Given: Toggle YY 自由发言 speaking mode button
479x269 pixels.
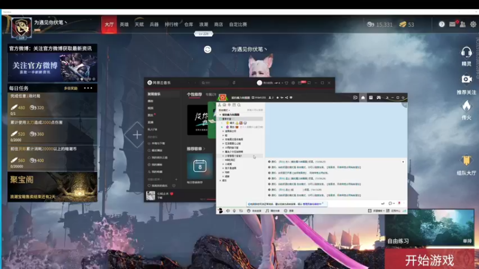Looking at the screenshot, I should coord(254,211).
